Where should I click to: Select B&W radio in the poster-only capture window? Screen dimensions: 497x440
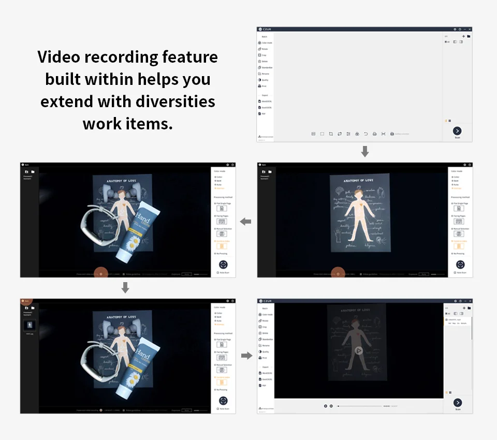point(455,181)
